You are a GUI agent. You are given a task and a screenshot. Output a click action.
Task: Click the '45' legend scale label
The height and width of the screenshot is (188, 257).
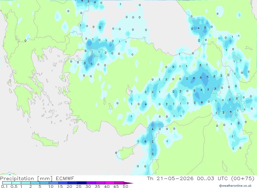pos(116,186)
